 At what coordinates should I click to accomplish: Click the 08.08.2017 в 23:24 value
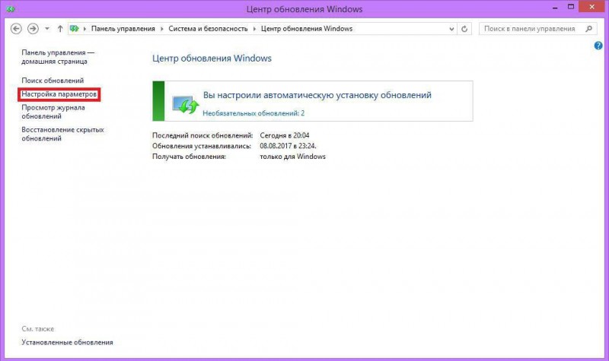click(288, 146)
